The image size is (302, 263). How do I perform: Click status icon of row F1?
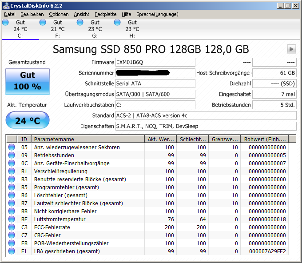click(12, 251)
